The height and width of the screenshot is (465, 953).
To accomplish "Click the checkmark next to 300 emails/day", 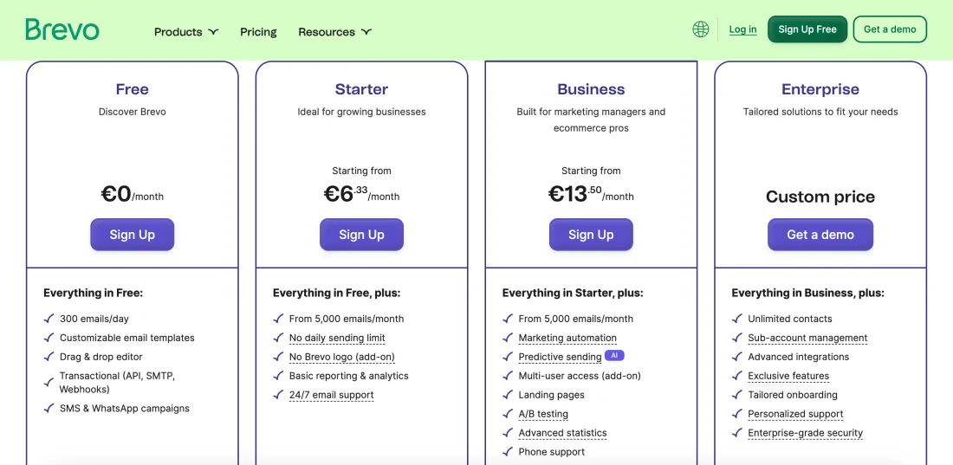I will click(x=49, y=319).
